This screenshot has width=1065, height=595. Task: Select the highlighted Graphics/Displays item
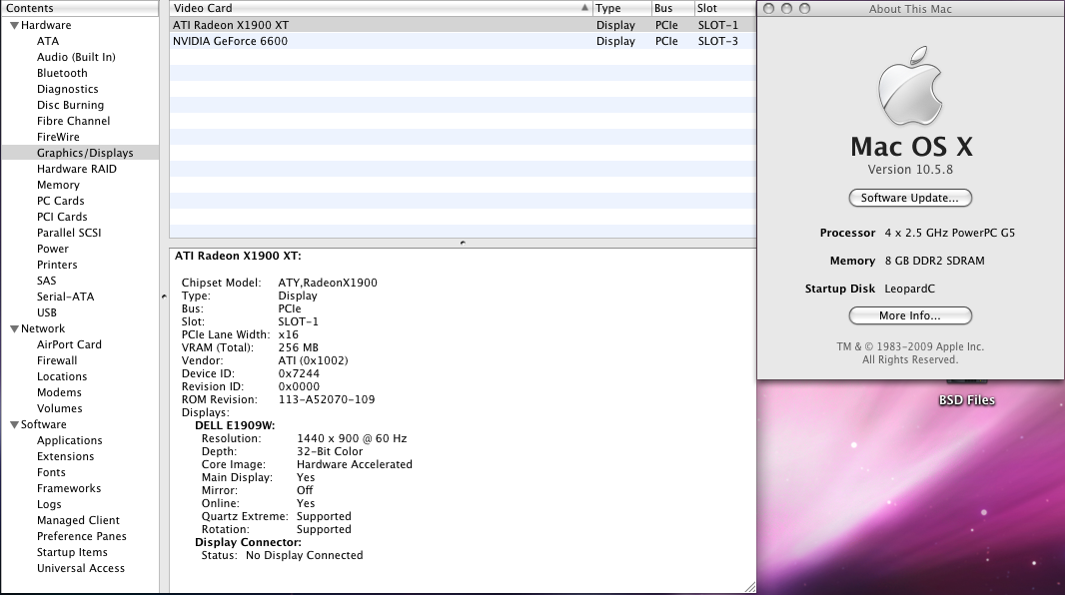pyautogui.click(x=85, y=153)
